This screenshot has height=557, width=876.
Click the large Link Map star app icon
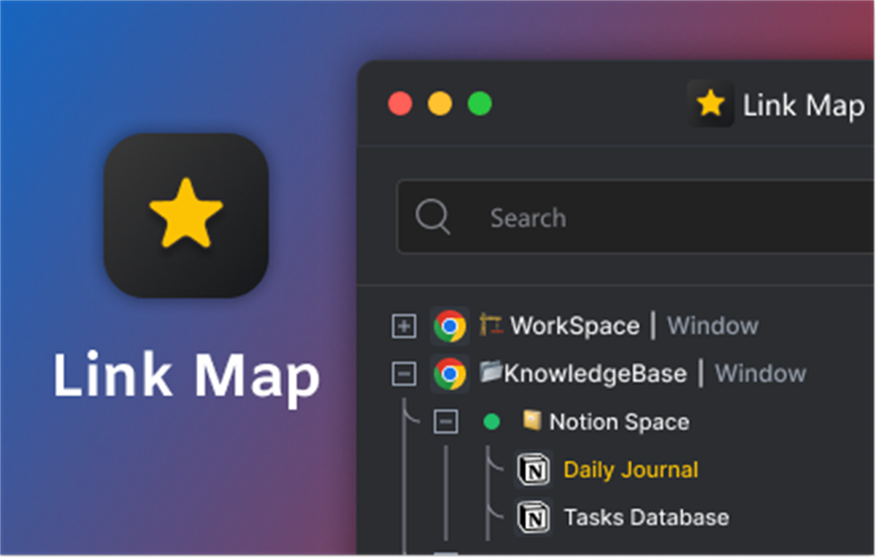186,215
